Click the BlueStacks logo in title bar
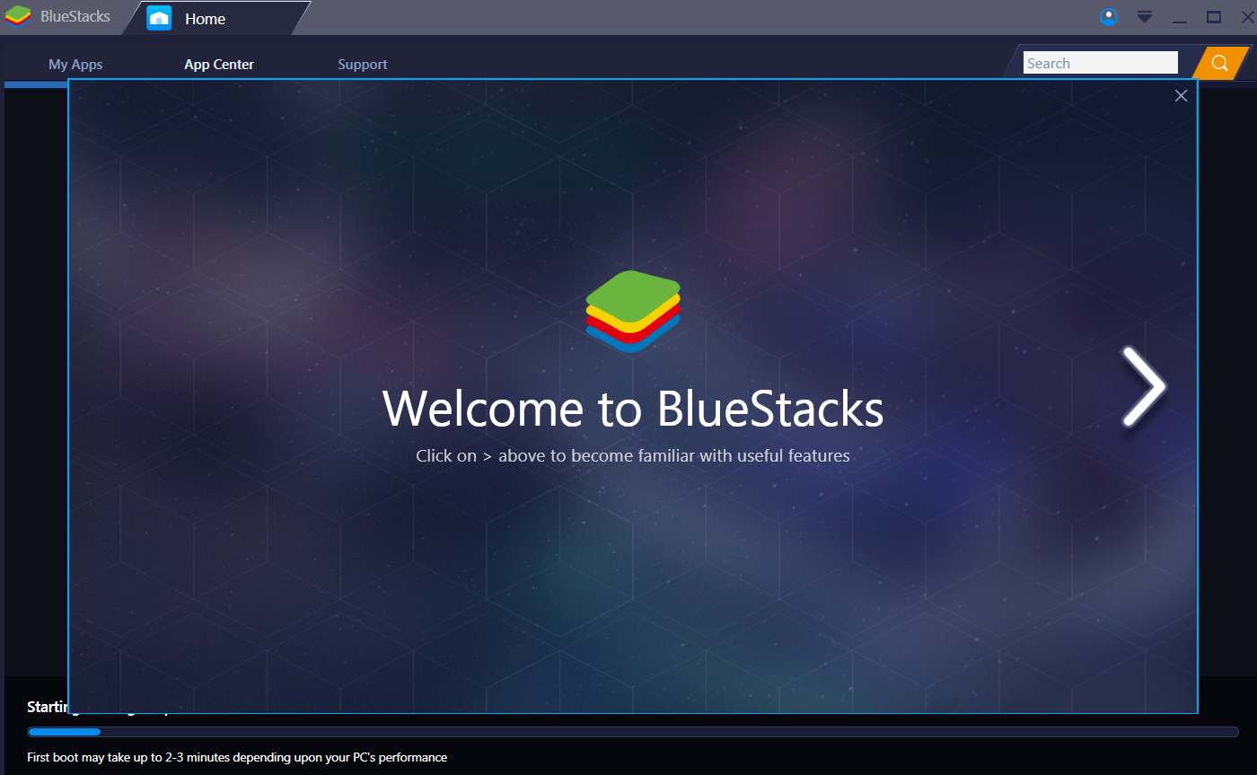 [x=18, y=18]
